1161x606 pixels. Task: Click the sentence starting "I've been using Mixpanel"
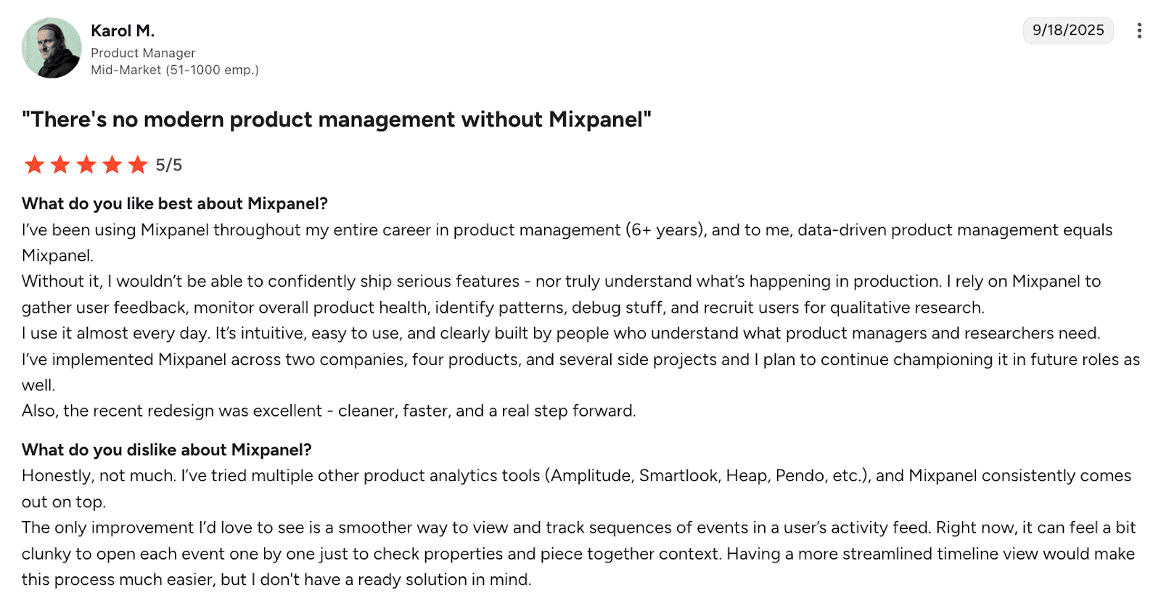tap(566, 230)
